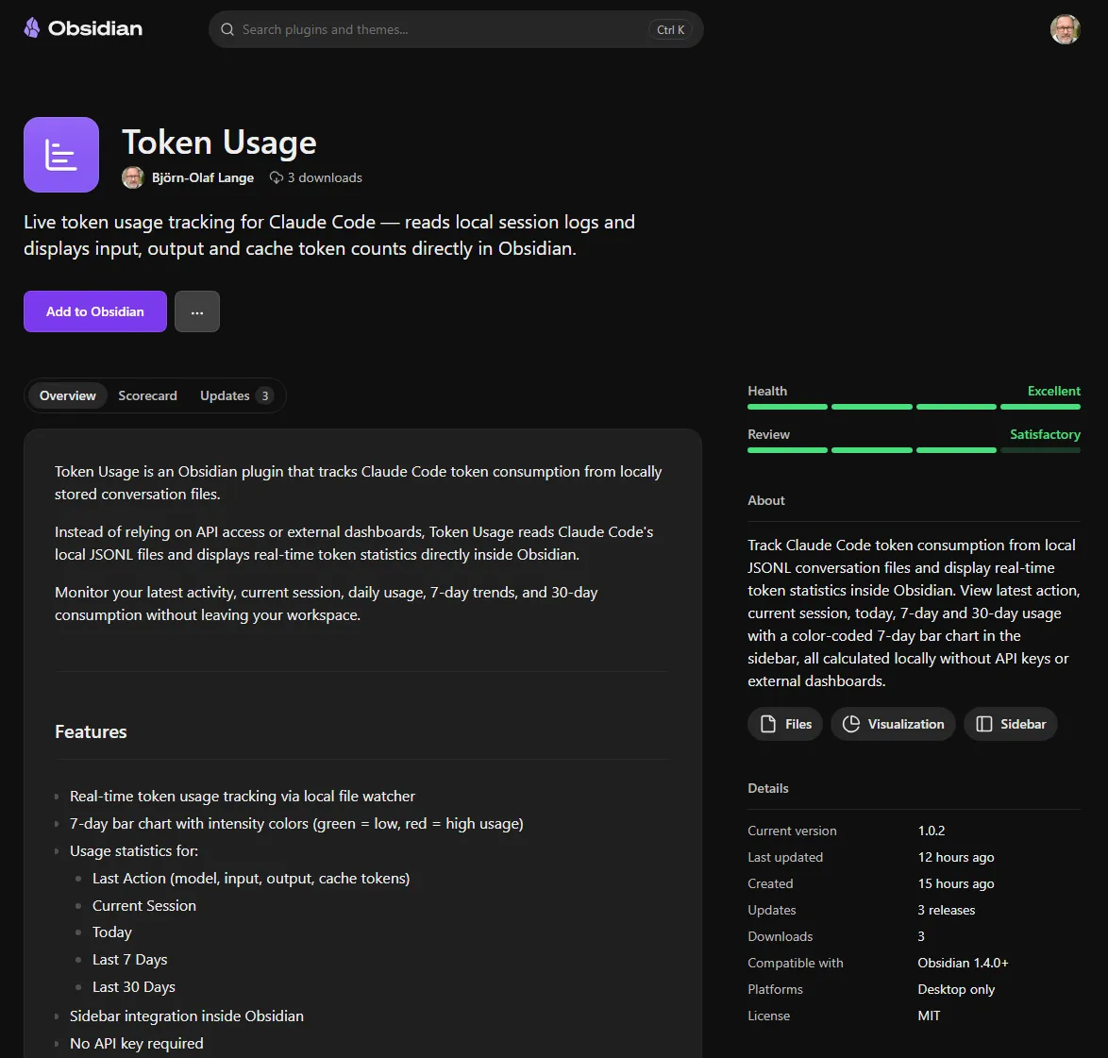Click Sidebar integration inside Obsidian item
This screenshot has width=1108, height=1058.
tap(187, 1016)
